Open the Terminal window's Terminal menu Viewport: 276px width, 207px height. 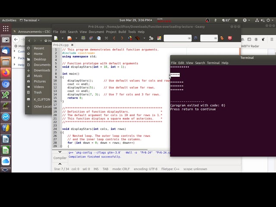click(x=213, y=63)
